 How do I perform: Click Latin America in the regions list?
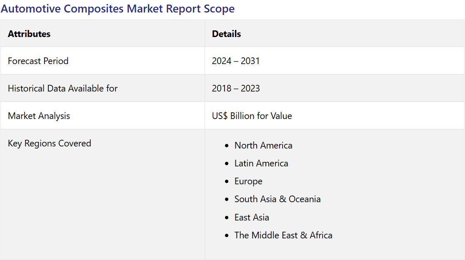coord(261,163)
